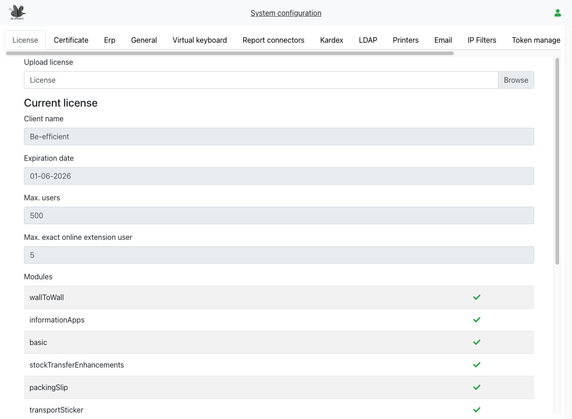Click the transportSticker green checkmark
This screenshot has height=419, width=572.
(x=476, y=410)
